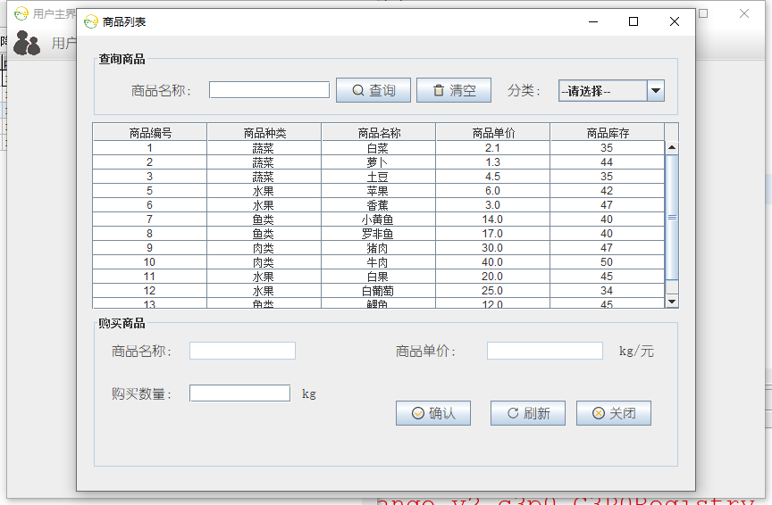Select the 白菜 product row cell

[378, 148]
